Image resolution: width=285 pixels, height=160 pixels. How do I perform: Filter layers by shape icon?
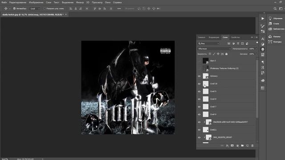click(242, 44)
